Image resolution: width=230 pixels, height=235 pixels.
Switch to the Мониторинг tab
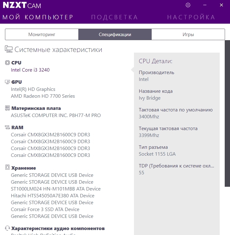click(42, 35)
